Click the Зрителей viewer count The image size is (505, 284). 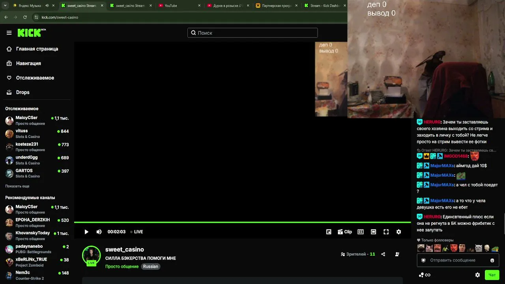coord(358,254)
